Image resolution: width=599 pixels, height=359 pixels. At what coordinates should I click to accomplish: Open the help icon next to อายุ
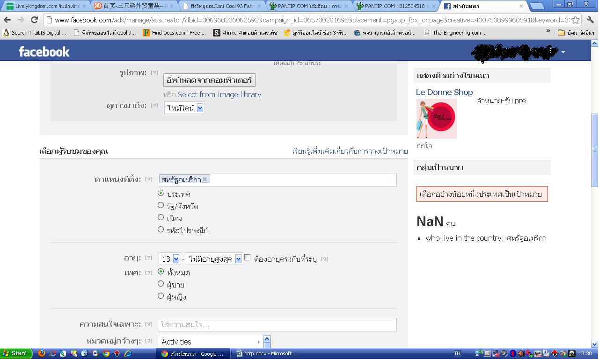pos(148,258)
